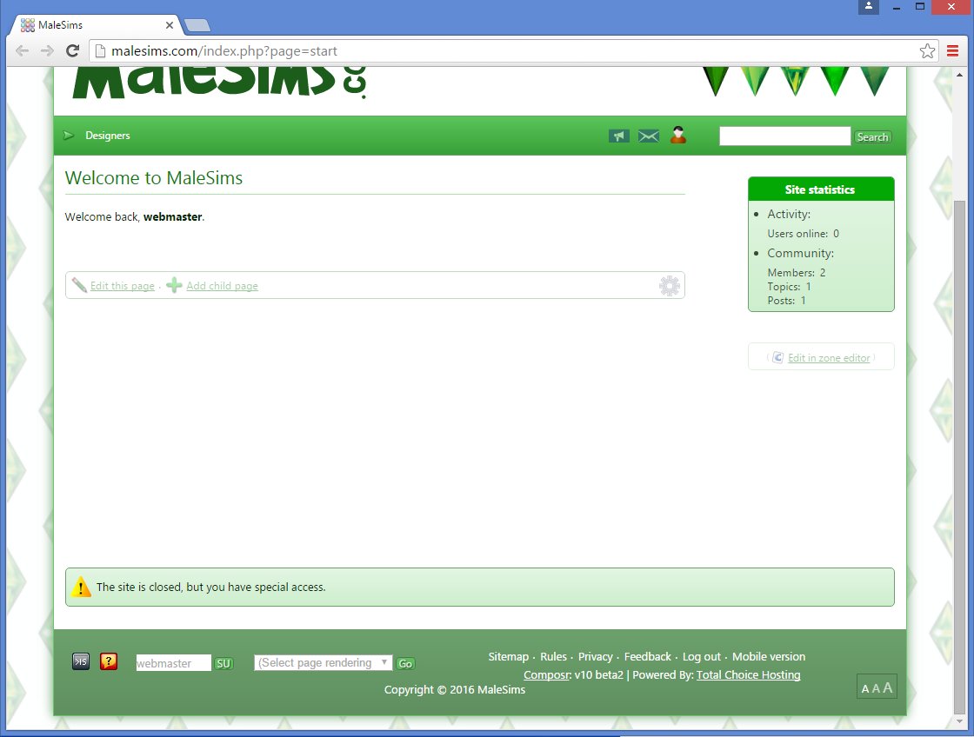
Task: Click the site is closed notice text
Action: [x=210, y=588]
